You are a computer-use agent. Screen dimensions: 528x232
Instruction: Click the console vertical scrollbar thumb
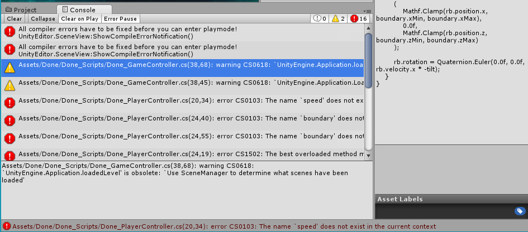tap(368, 61)
